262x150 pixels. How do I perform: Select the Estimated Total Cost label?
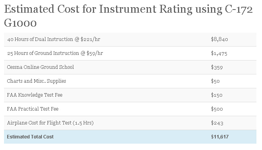pos(30,137)
